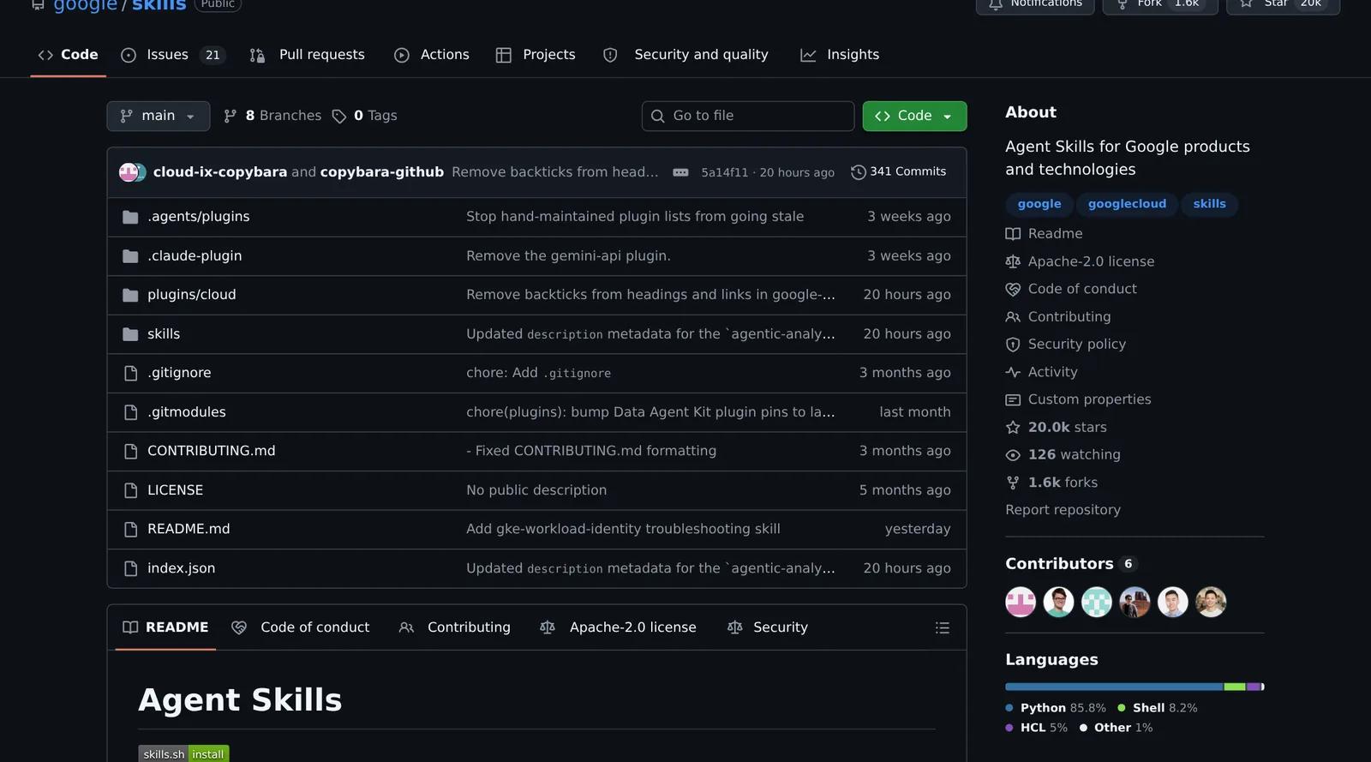Viewport: 1371px width, 762px height.
Task: View the 8 Branches link
Action: click(272, 116)
